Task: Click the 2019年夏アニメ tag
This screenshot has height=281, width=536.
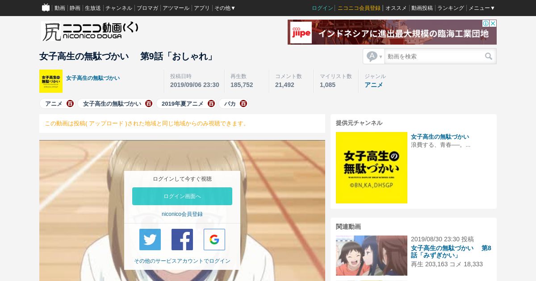Action: 183,103
